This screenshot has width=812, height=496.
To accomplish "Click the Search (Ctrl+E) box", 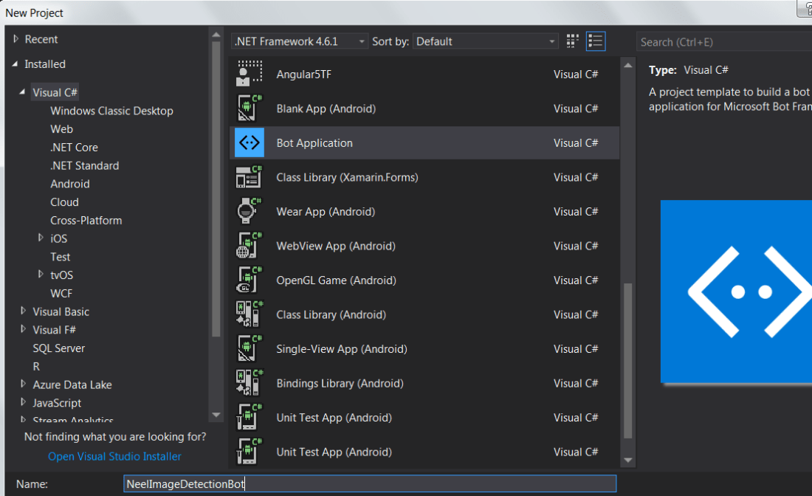I will pyautogui.click(x=723, y=42).
